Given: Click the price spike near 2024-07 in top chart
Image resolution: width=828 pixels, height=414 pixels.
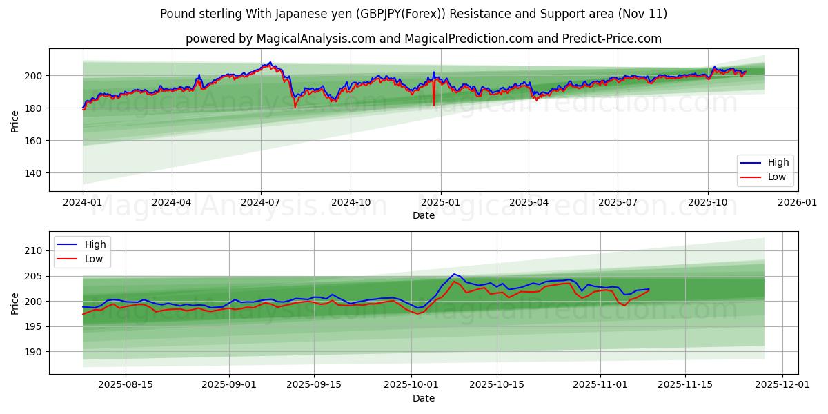Looking at the screenshot, I should coord(268,63).
